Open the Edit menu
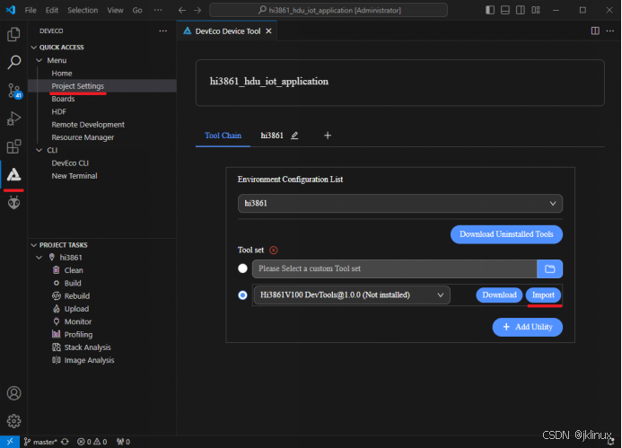622x448 pixels. [x=51, y=10]
